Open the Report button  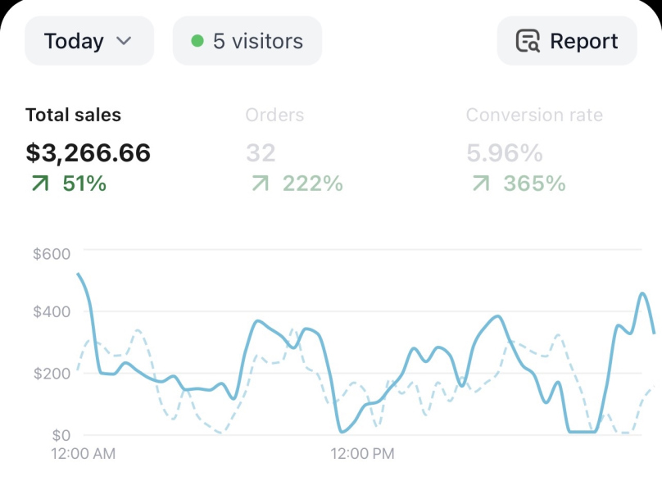567,41
